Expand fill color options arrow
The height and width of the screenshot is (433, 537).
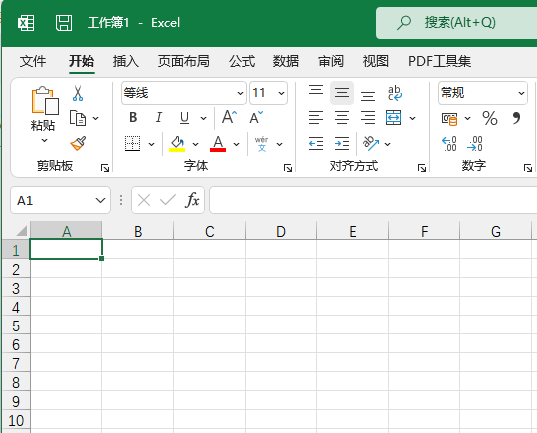196,144
